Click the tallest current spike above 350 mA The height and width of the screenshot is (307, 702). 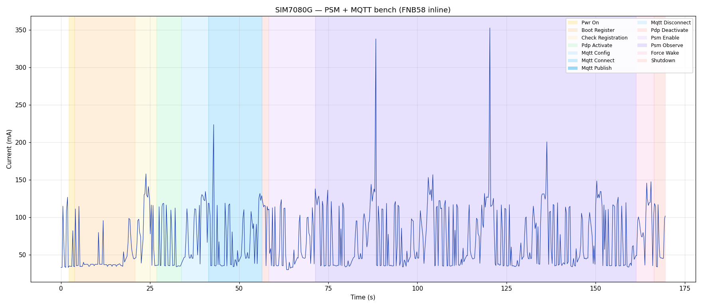click(490, 28)
